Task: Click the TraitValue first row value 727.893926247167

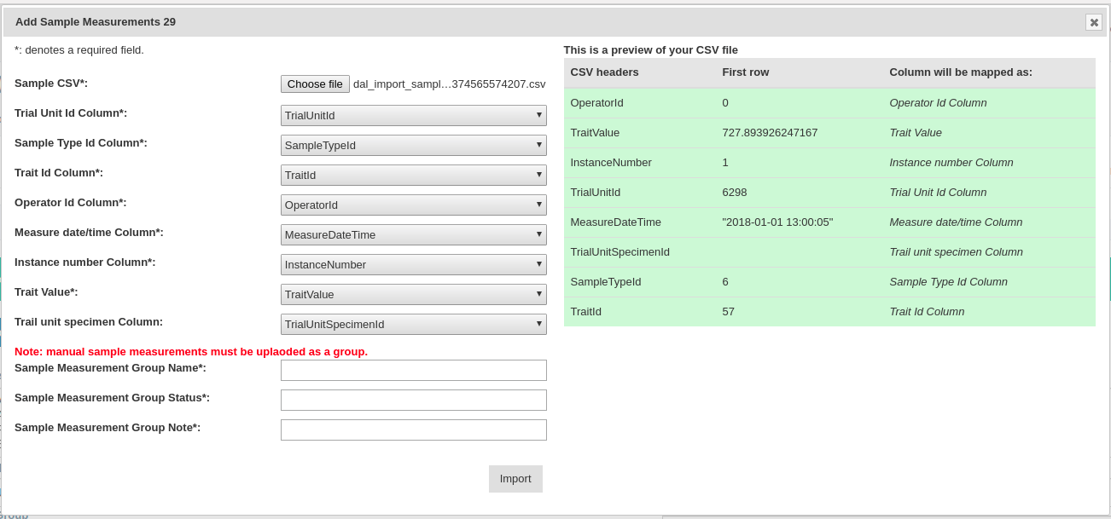Action: 770,133
